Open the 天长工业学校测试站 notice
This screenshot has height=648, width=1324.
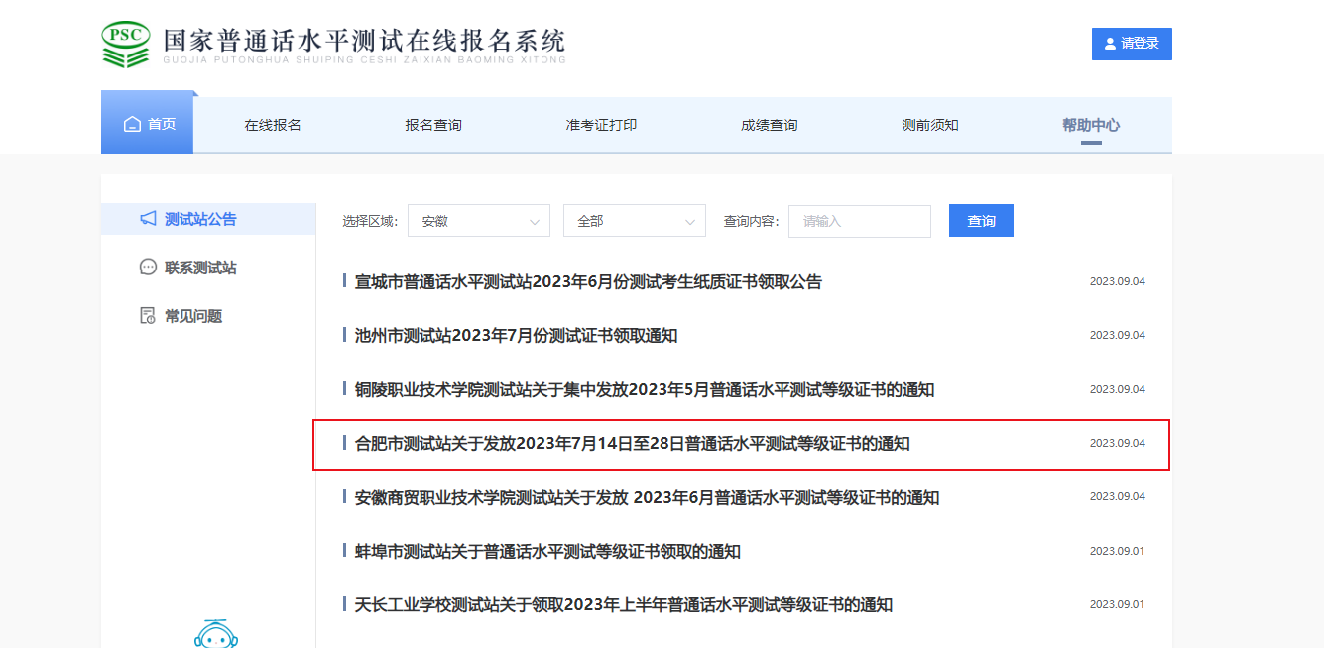tap(624, 605)
